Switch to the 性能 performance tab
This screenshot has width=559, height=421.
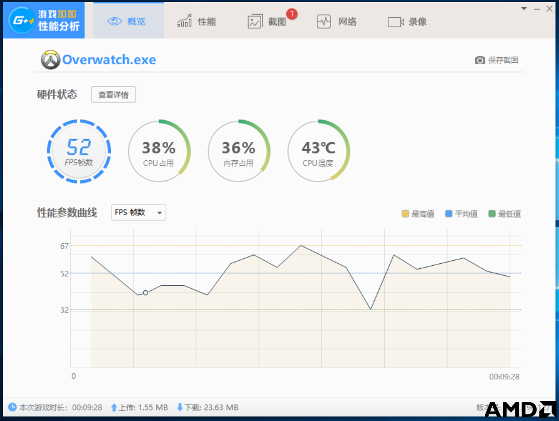coord(196,22)
